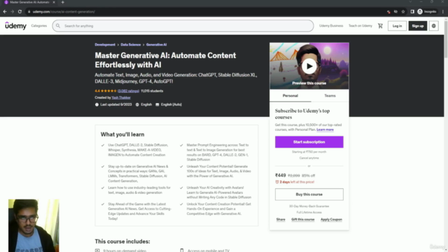This screenshot has height=252, width=448.
Task: Click the English [Auto] captions icon
Action: 157,104
